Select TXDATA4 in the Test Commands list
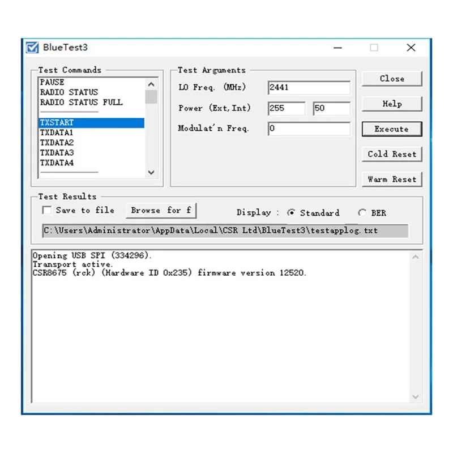453x453 pixels. pyautogui.click(x=57, y=163)
